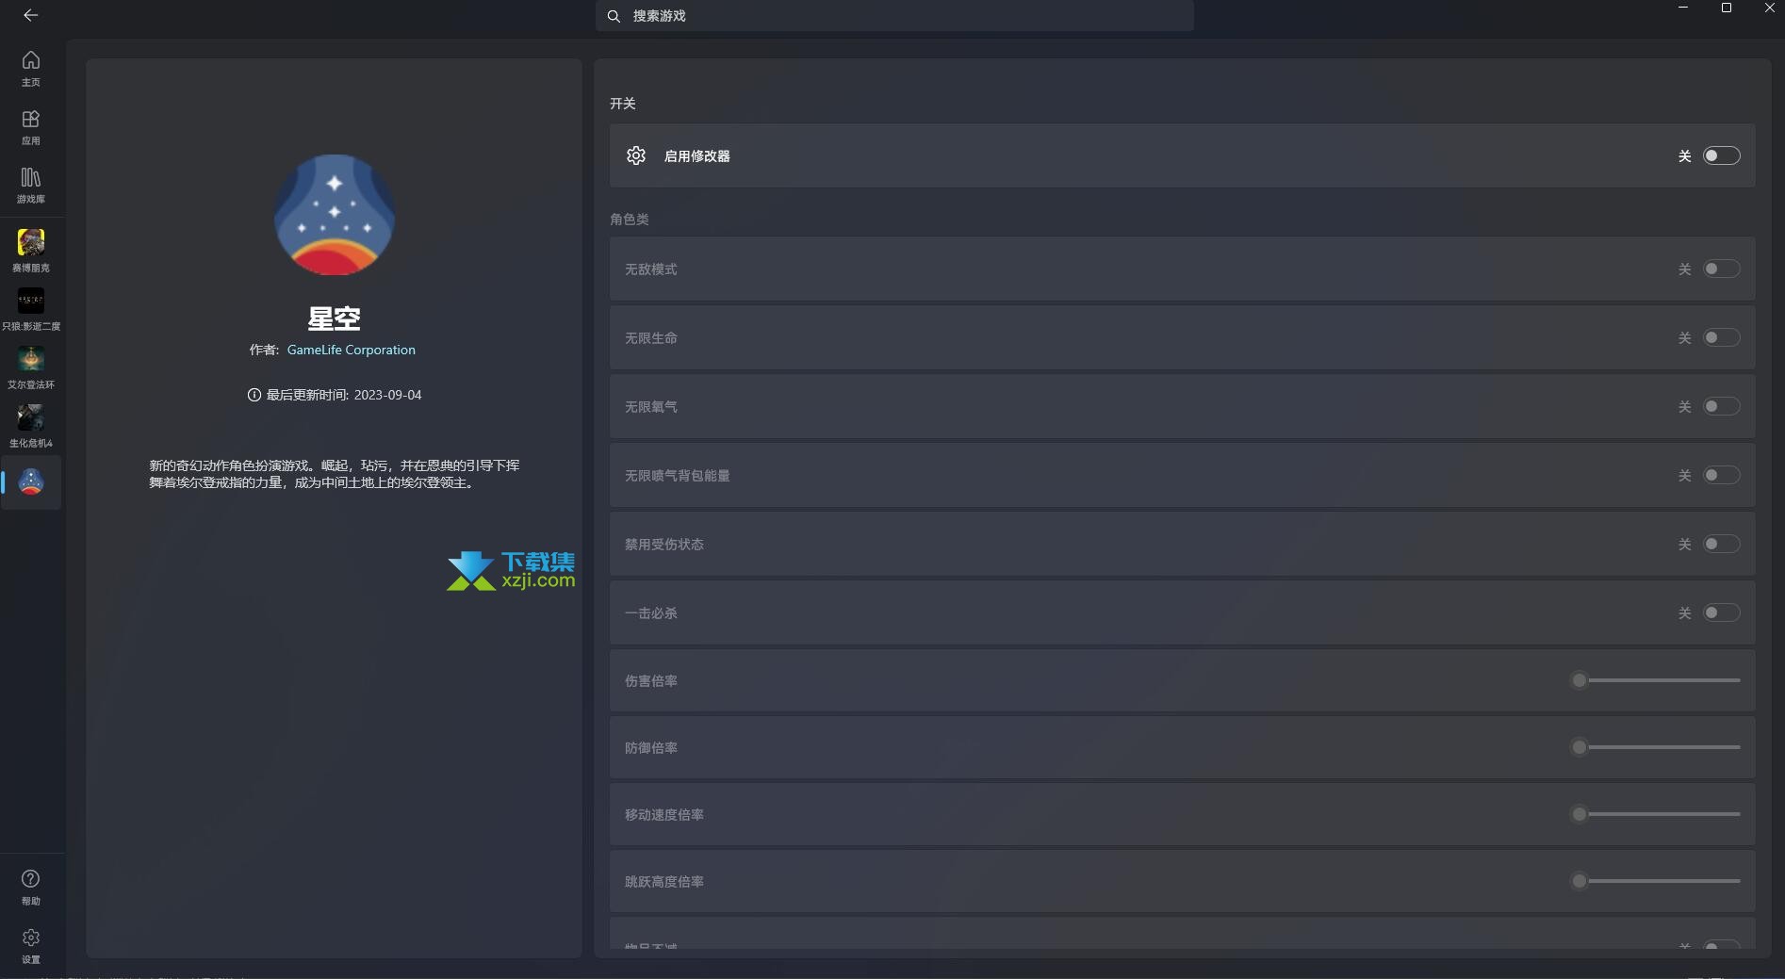Image resolution: width=1785 pixels, height=979 pixels.
Task: Toggle the 无限氧气 switch
Action: click(x=1721, y=406)
